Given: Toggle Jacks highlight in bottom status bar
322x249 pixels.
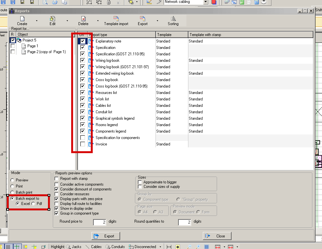Looking at the screenshot, I should (73, 247).
